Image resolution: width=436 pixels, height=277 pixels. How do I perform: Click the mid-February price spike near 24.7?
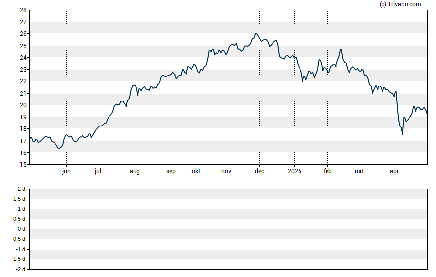pos(341,49)
